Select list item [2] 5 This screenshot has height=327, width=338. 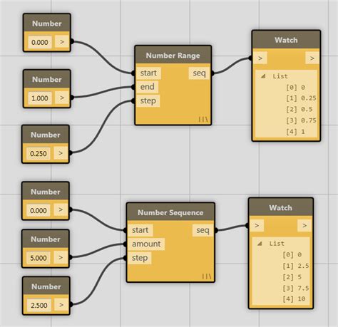[x=292, y=277]
